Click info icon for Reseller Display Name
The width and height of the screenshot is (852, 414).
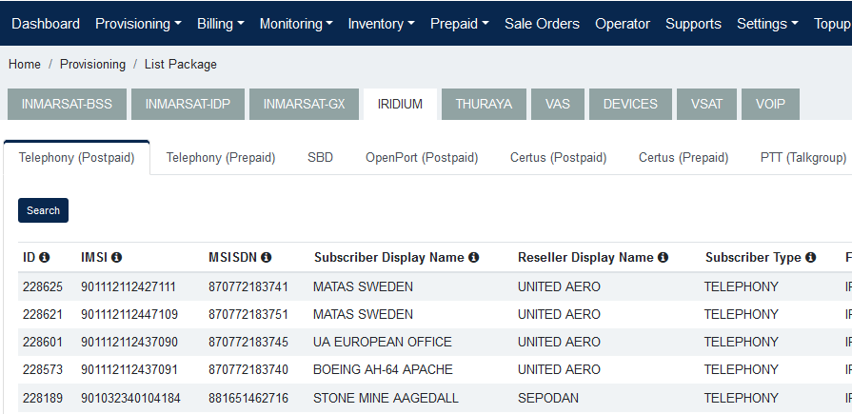pos(664,258)
